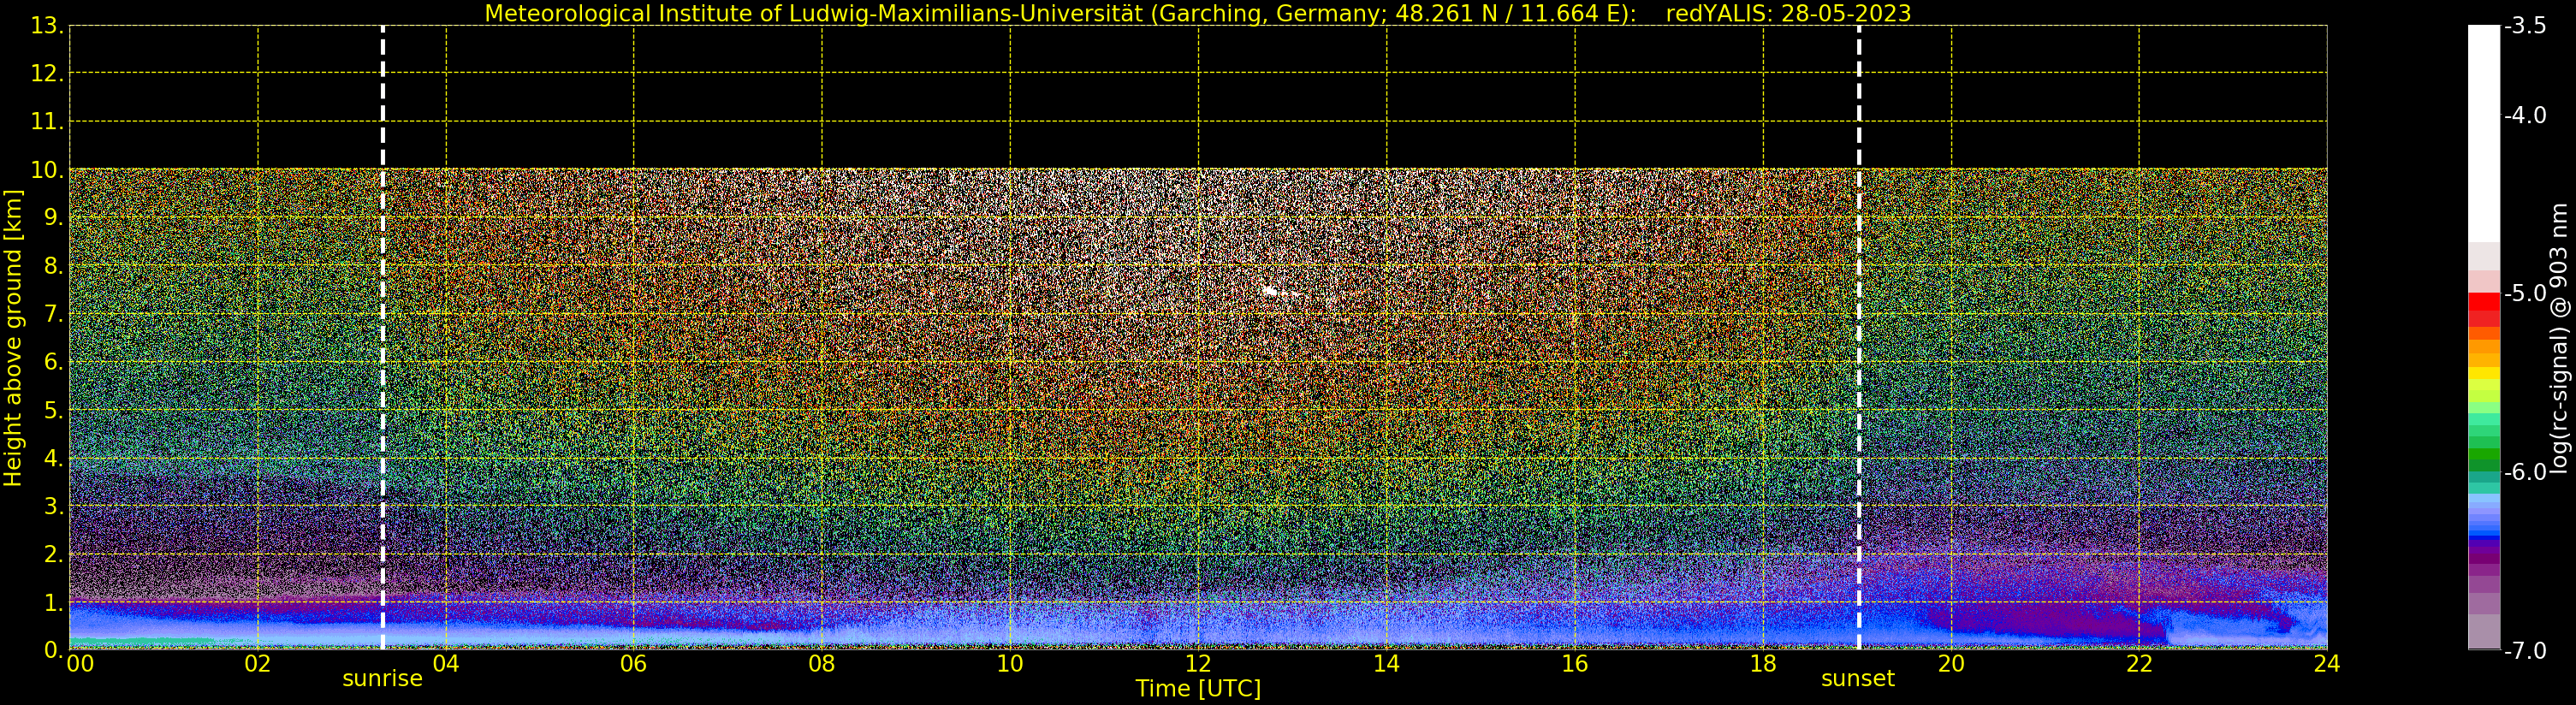Click the colorbar value '-6.0'
Viewport: 2576px width, 705px height.
(x=2525, y=472)
